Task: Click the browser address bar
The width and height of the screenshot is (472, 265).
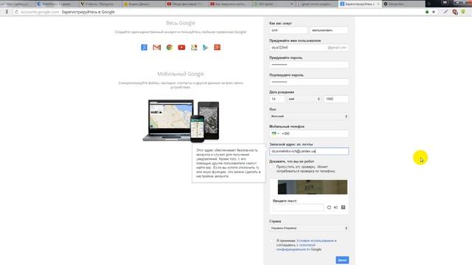Action: 221,12
